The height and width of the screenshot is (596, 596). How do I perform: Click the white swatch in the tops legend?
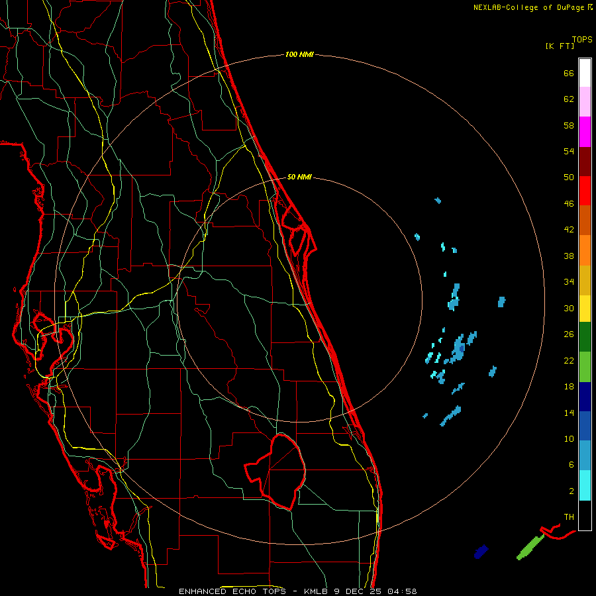coord(585,73)
